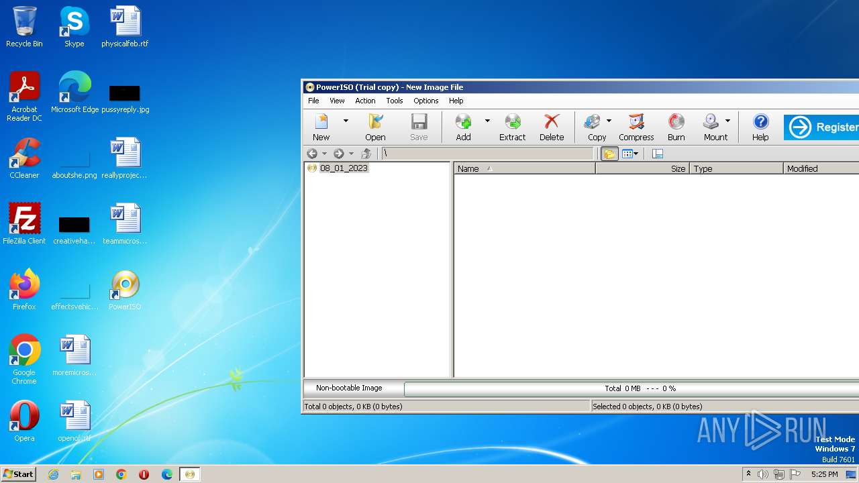The width and height of the screenshot is (859, 483).
Task: Open the Tools menu
Action: (395, 101)
